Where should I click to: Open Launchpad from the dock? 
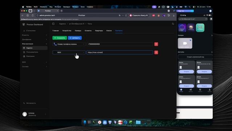(x=89, y=122)
